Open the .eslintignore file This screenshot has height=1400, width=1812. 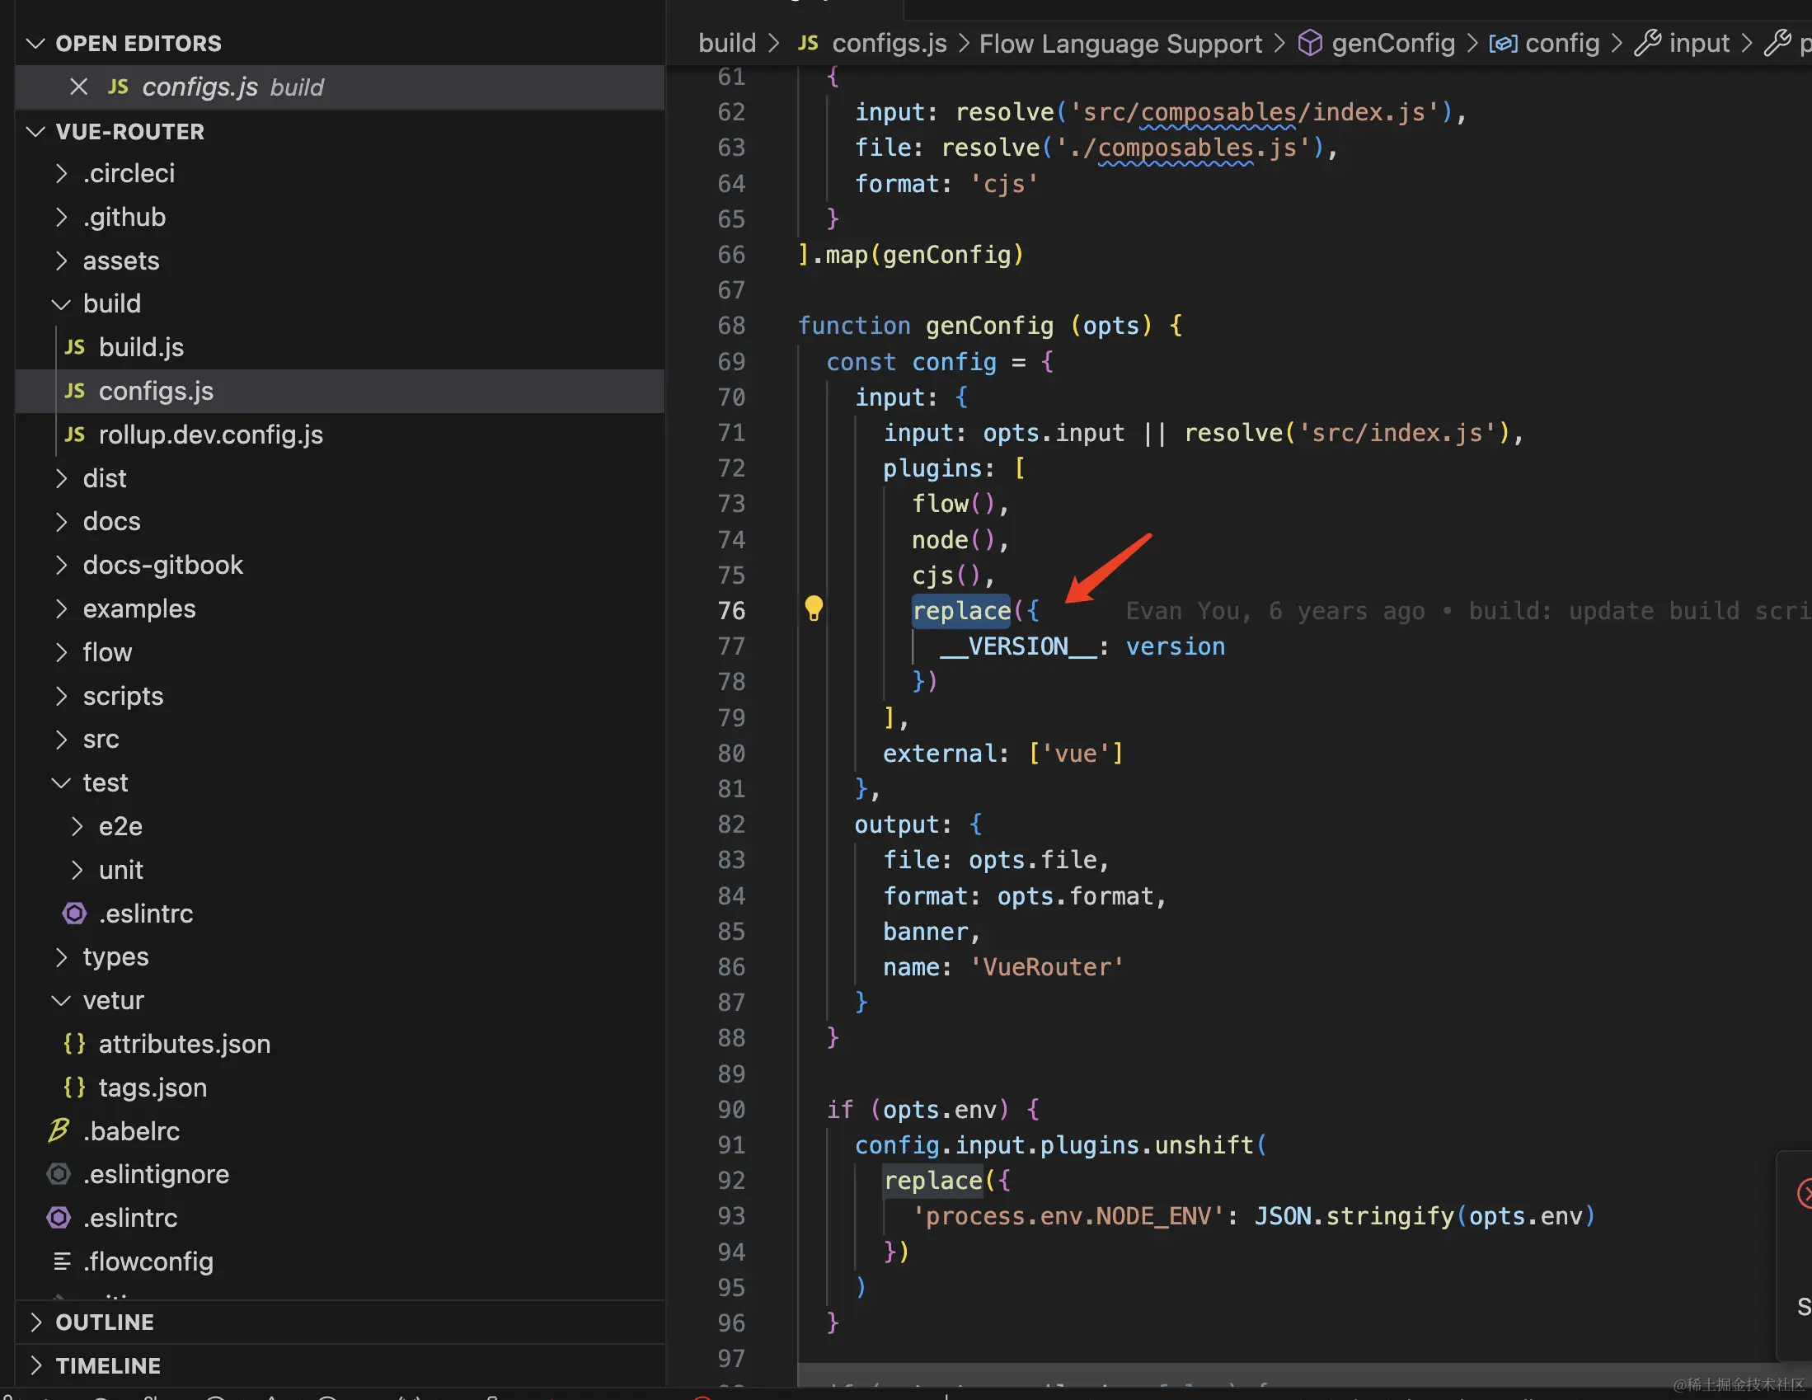coord(155,1174)
